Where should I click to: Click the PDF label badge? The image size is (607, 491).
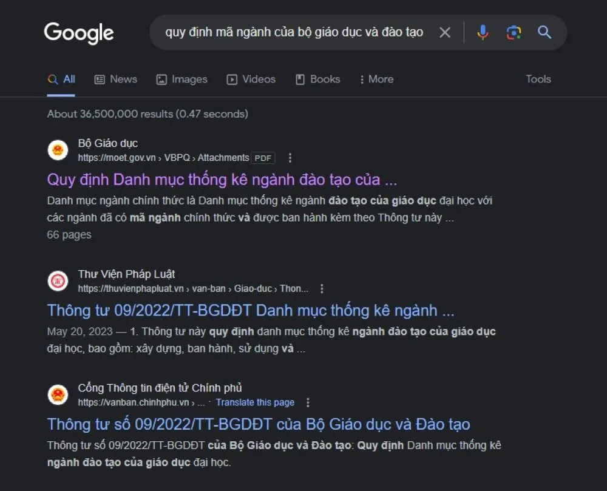[263, 158]
